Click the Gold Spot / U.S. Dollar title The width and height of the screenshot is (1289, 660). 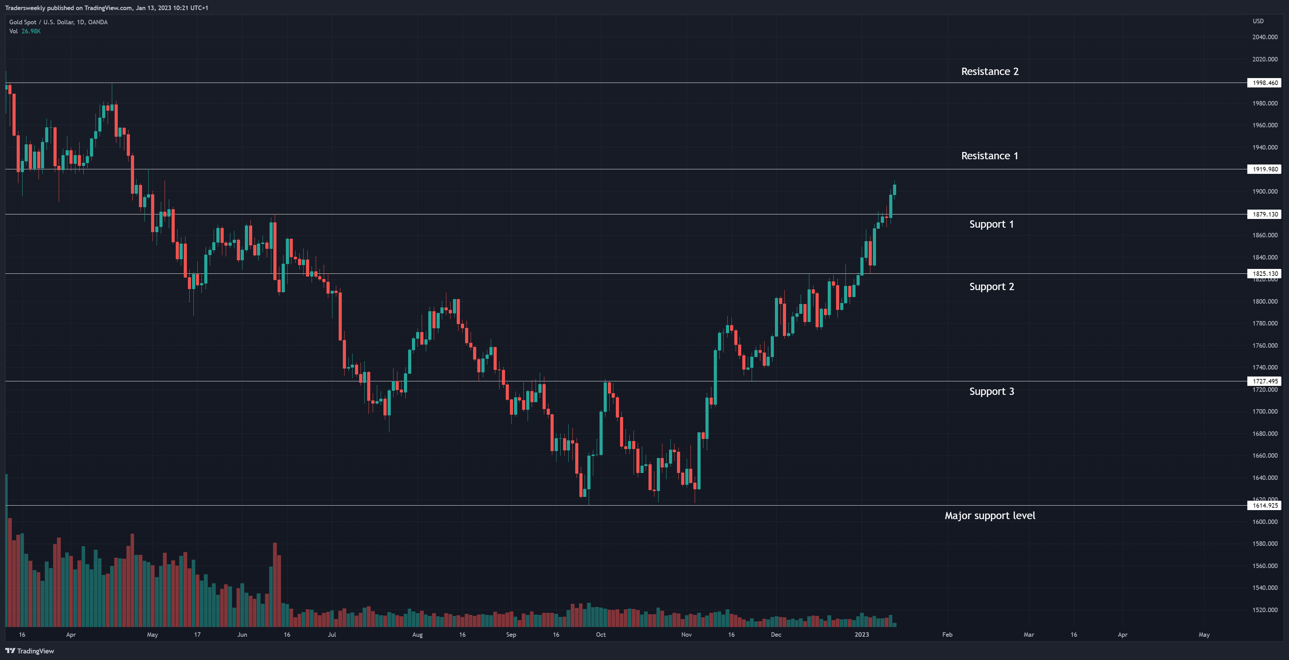(58, 22)
